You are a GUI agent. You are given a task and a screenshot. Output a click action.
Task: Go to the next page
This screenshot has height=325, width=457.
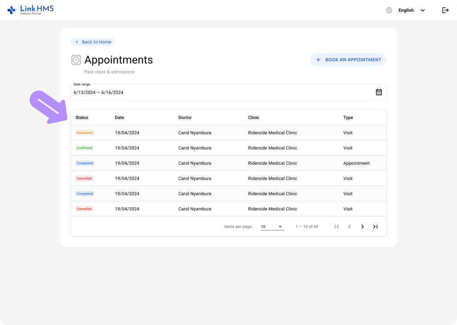pyautogui.click(x=362, y=226)
